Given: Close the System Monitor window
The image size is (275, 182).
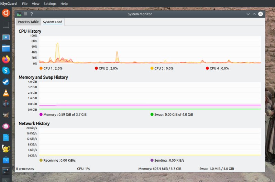Looking at the screenshot, I should point(261,14).
